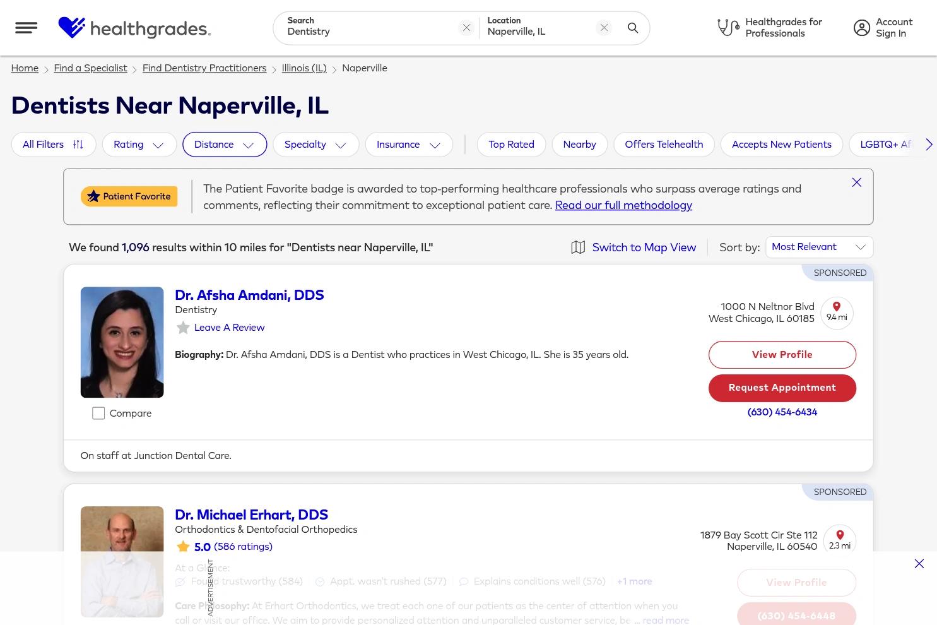937x625 pixels.
Task: Toggle the Nearby filter chip
Action: pyautogui.click(x=579, y=145)
